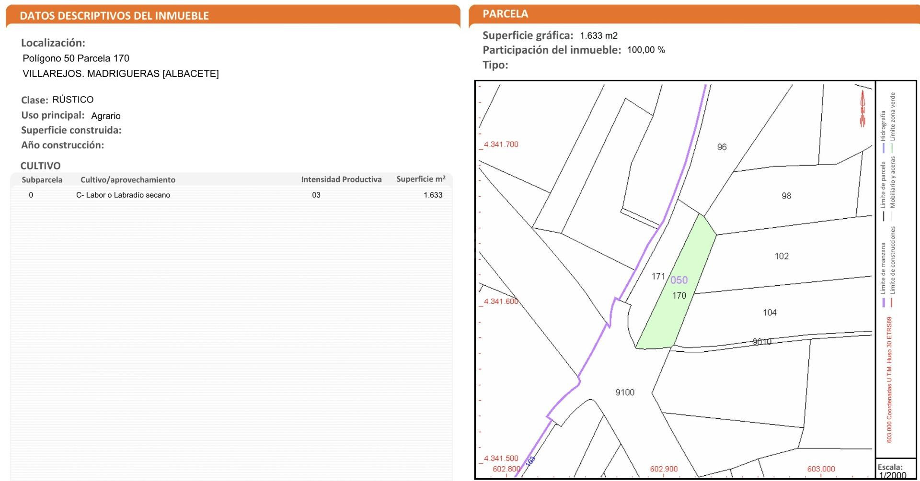Image resolution: width=920 pixels, height=481 pixels.
Task: Click the purple polygon label 050
Action: [679, 280]
